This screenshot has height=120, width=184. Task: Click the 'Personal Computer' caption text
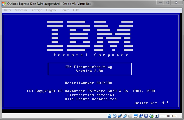[91, 55]
